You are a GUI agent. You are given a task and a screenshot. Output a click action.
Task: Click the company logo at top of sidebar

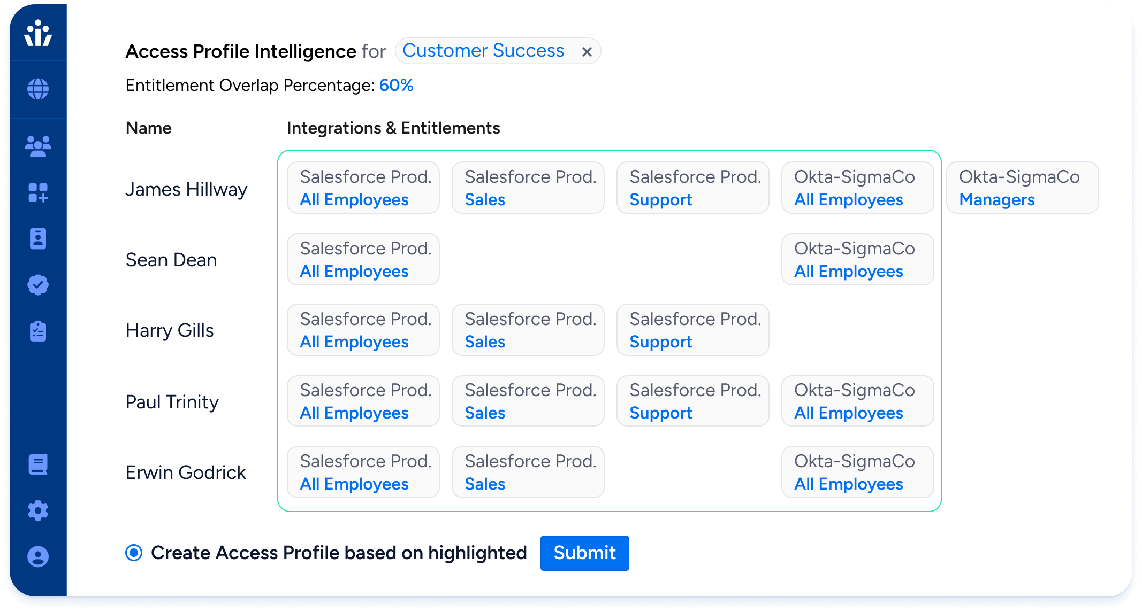point(38,33)
